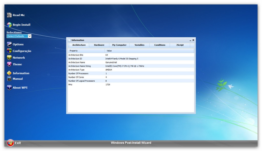Open the Read Me link
Viewport: 262px width, 151px height.
pos(19,15)
